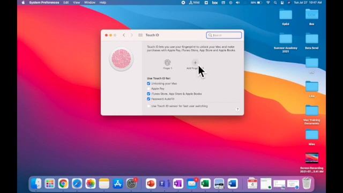The image size is (343, 193).
Task: Open Notes app in the dock
Action: tap(104, 183)
